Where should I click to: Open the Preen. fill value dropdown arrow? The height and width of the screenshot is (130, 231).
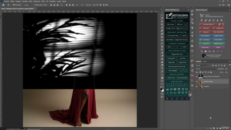click(230, 72)
